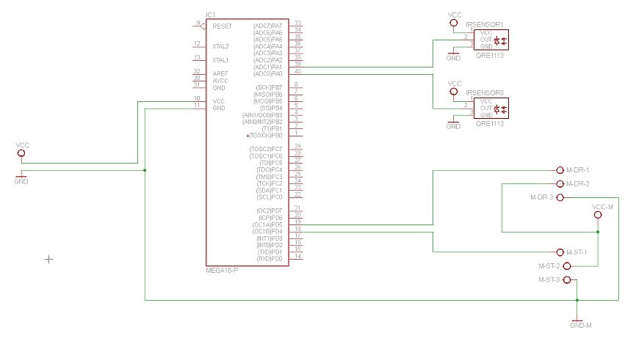Click the GND-M label text
This screenshot has width=636, height=344.
(x=581, y=326)
